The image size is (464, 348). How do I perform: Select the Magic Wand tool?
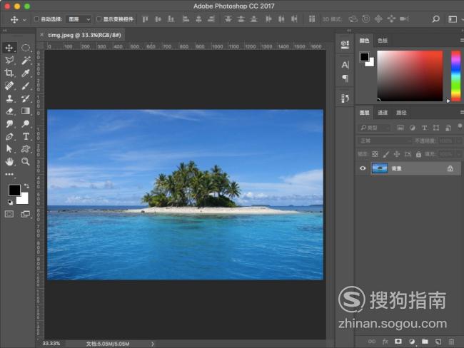pos(26,61)
